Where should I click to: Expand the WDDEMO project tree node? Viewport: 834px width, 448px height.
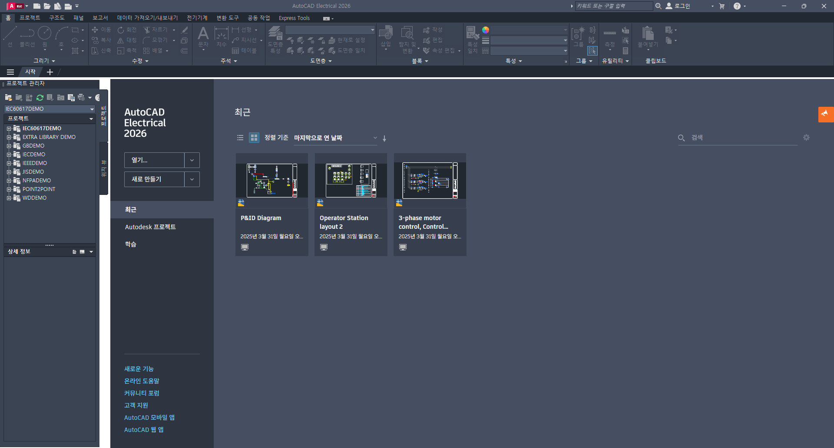9,198
